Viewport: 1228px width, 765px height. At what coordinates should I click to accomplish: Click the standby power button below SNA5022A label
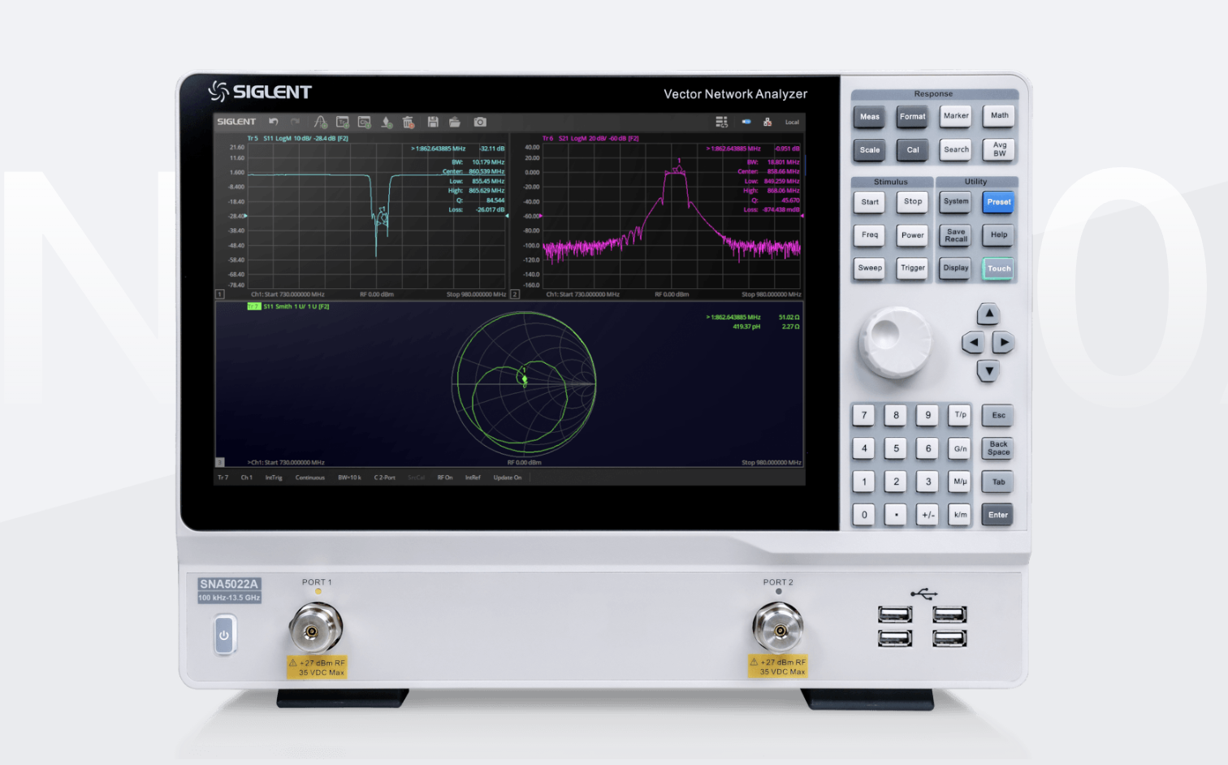[x=224, y=635]
